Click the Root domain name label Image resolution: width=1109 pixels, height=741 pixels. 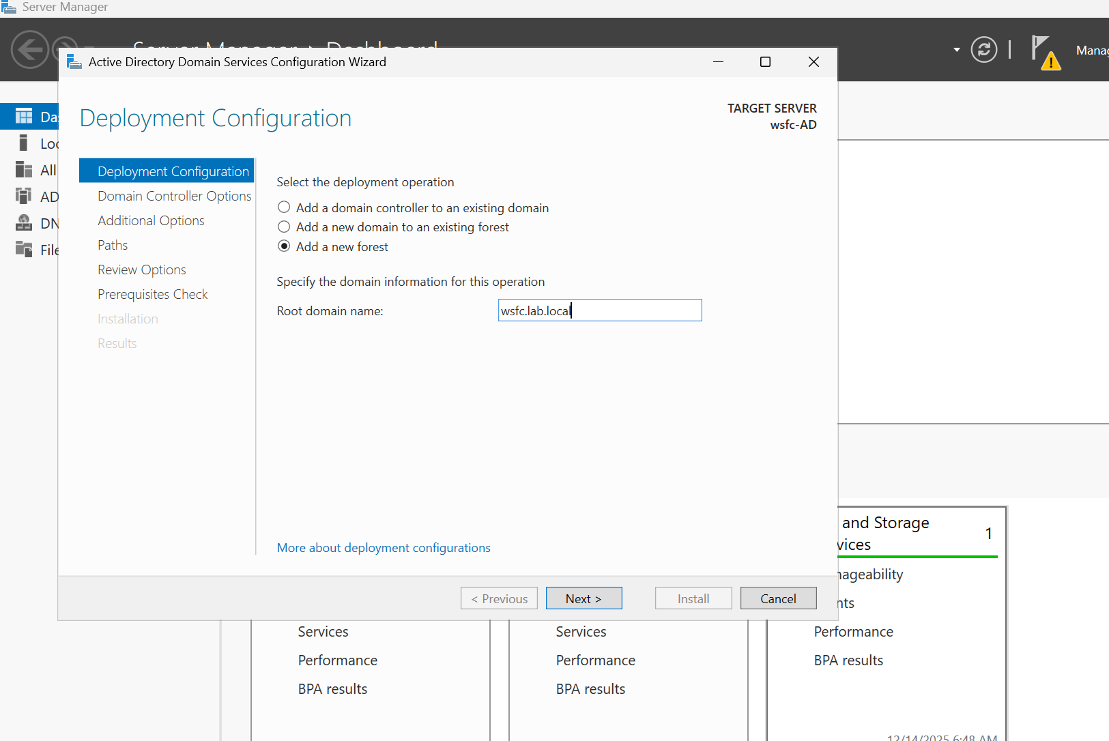pyautogui.click(x=330, y=311)
